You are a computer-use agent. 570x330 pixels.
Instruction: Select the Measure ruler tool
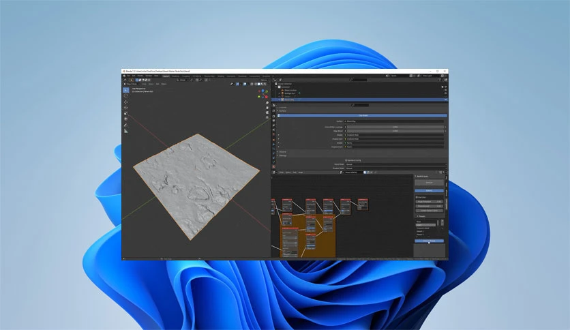[x=125, y=131]
